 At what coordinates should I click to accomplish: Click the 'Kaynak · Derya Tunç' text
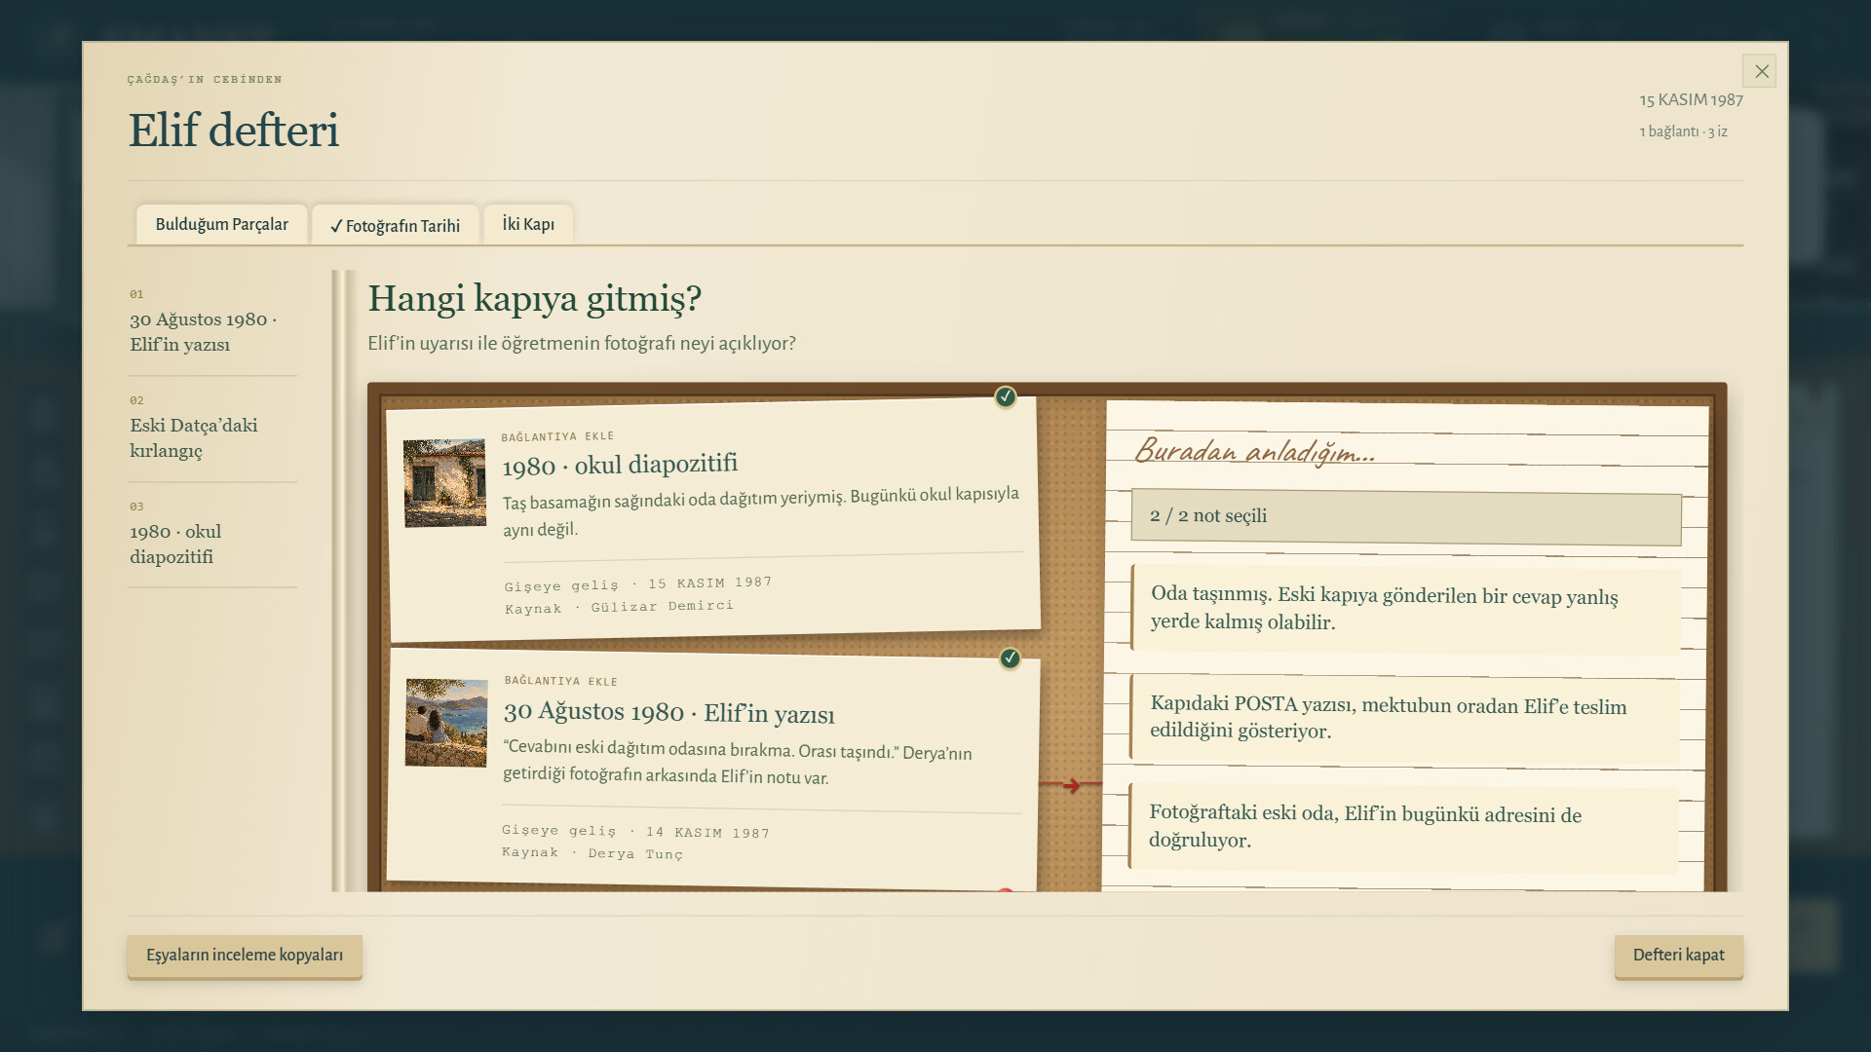pos(592,853)
